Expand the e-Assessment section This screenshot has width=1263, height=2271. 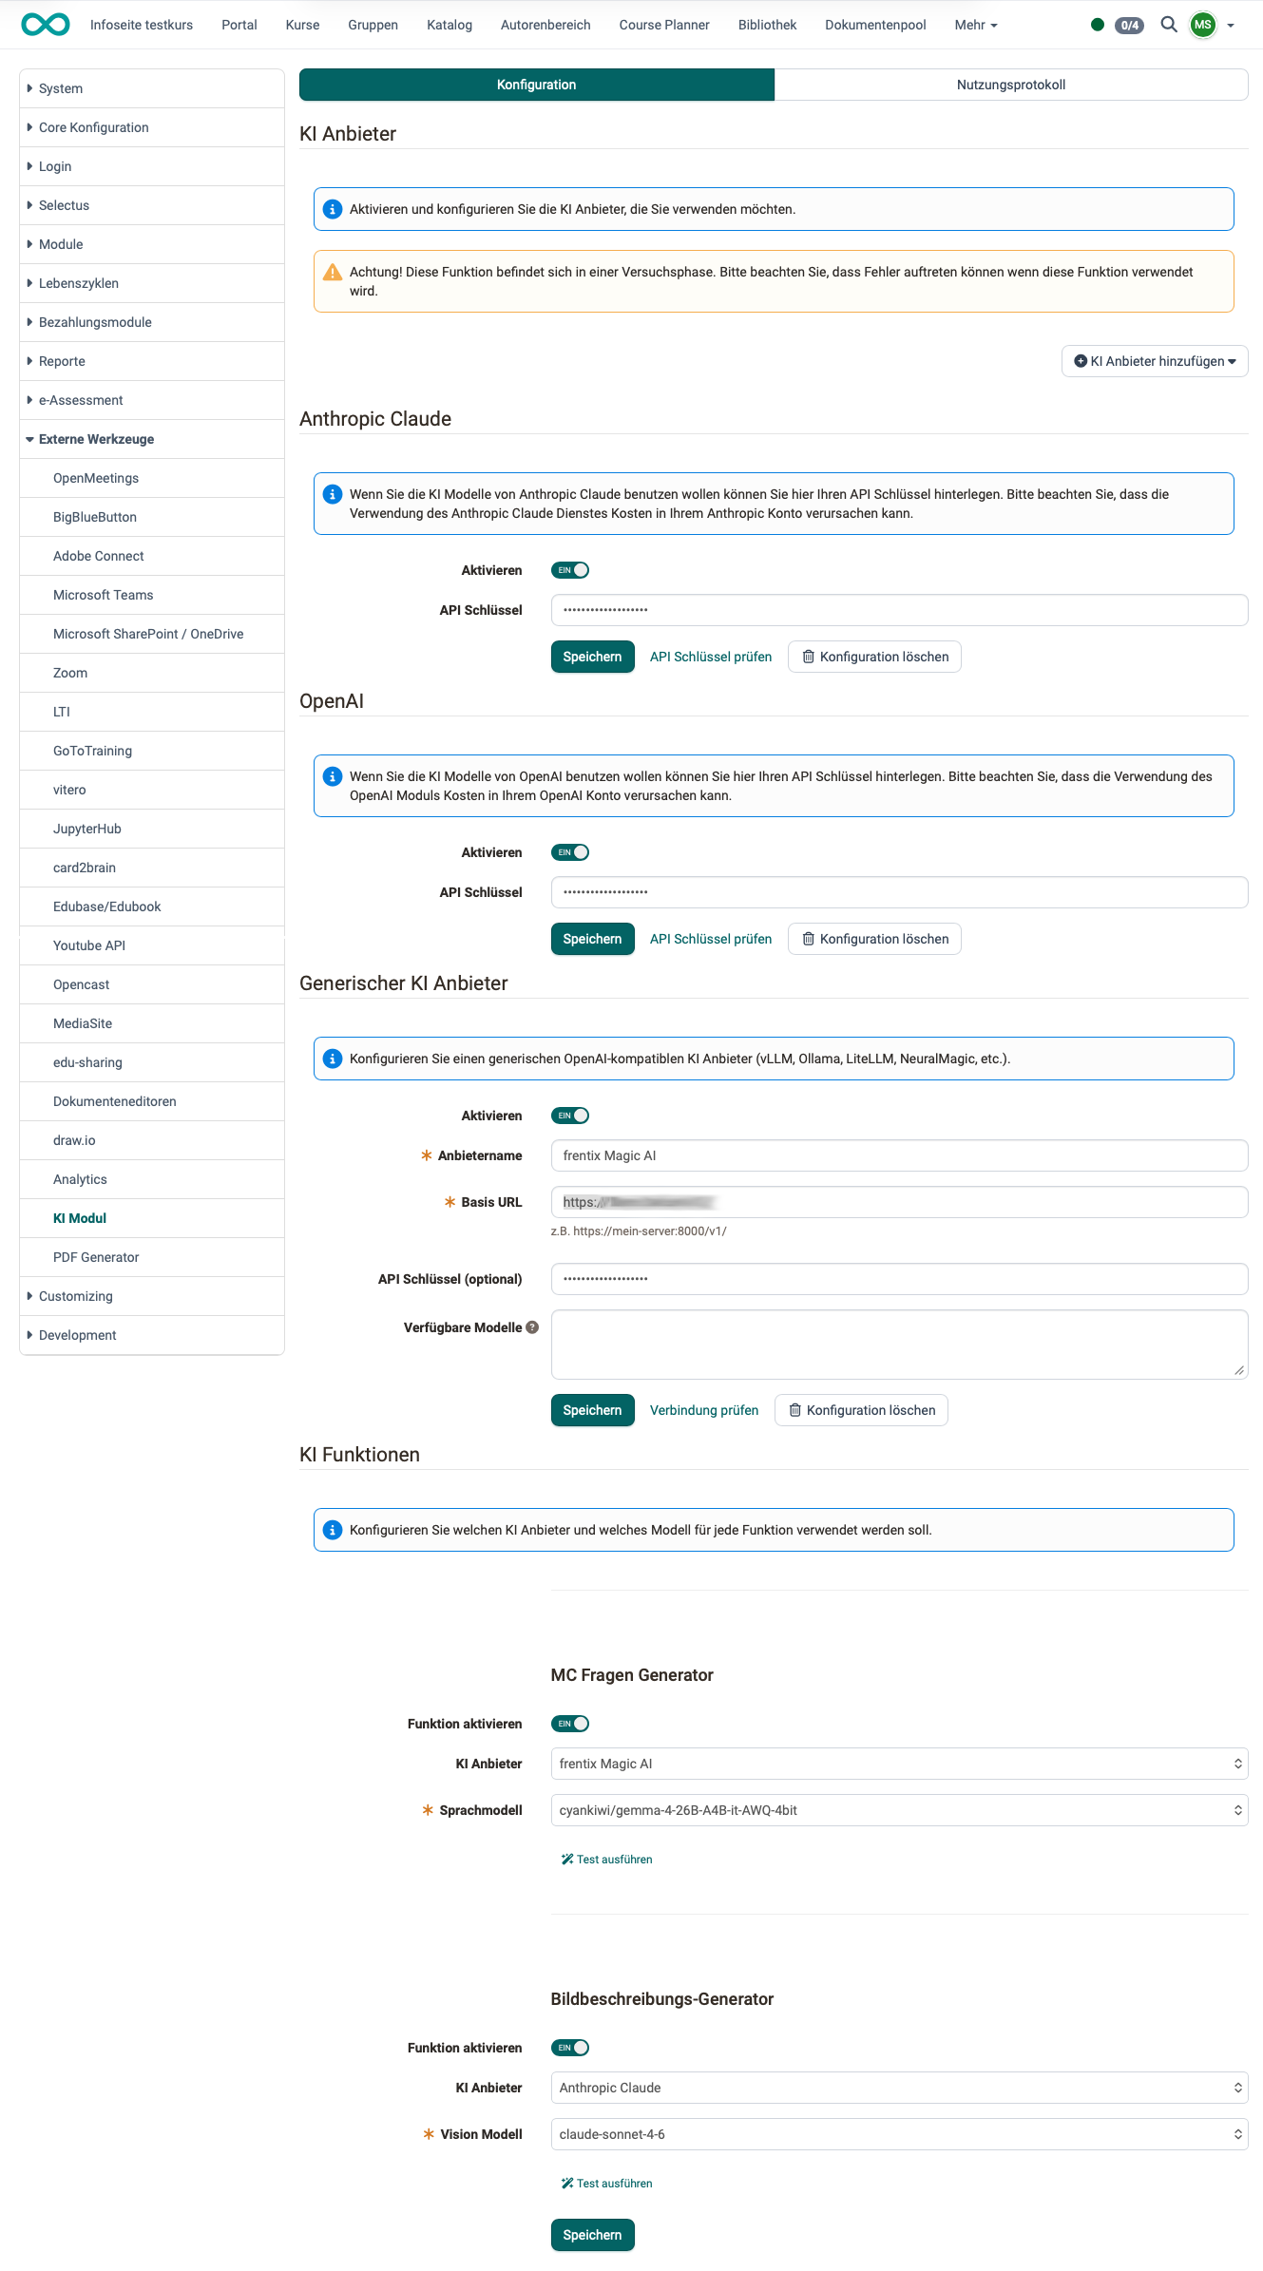pos(152,400)
